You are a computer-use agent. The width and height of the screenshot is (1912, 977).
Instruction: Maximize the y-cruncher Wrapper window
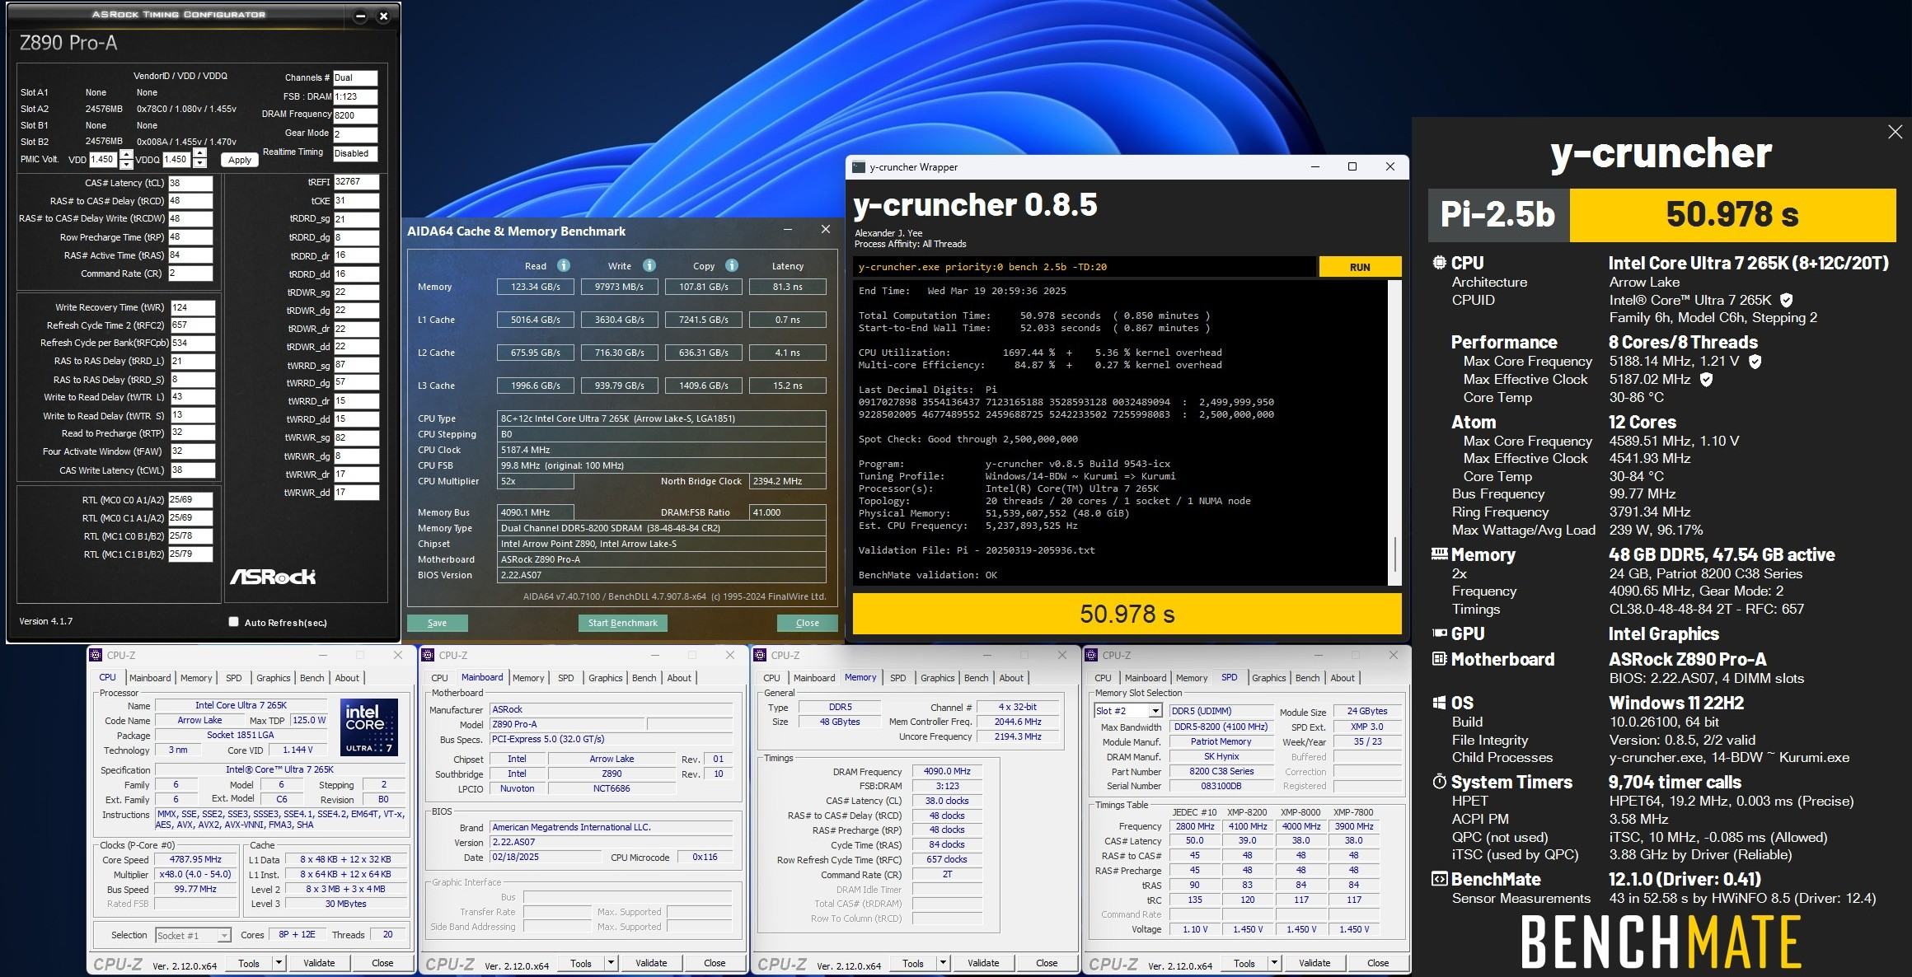pos(1352,166)
